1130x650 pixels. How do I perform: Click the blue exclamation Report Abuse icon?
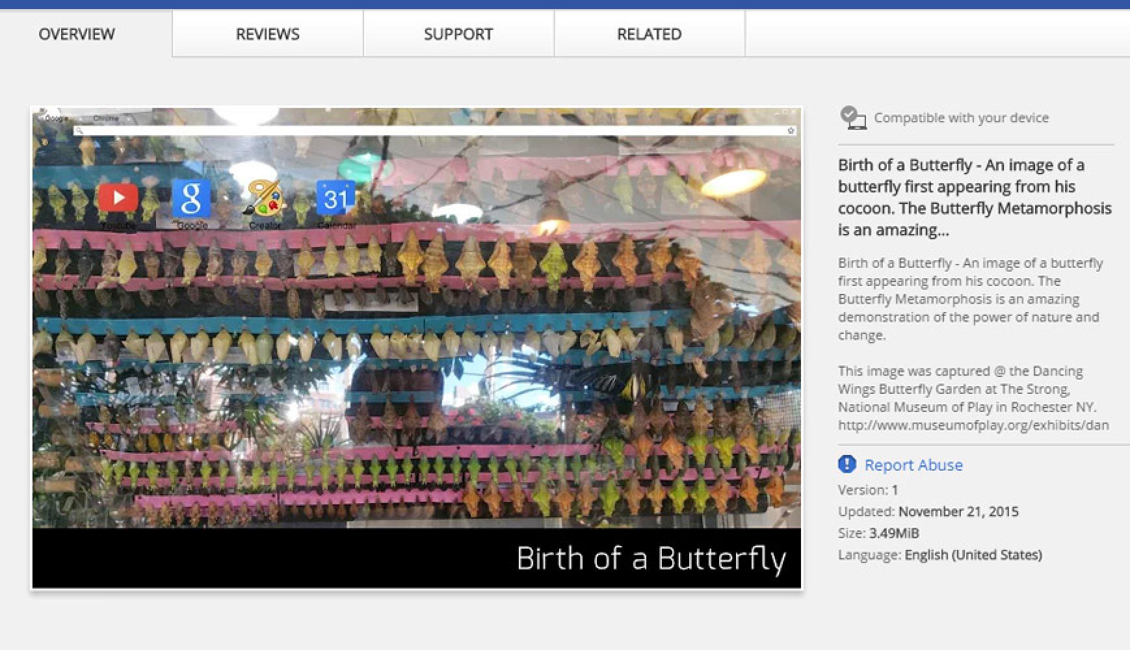click(847, 464)
